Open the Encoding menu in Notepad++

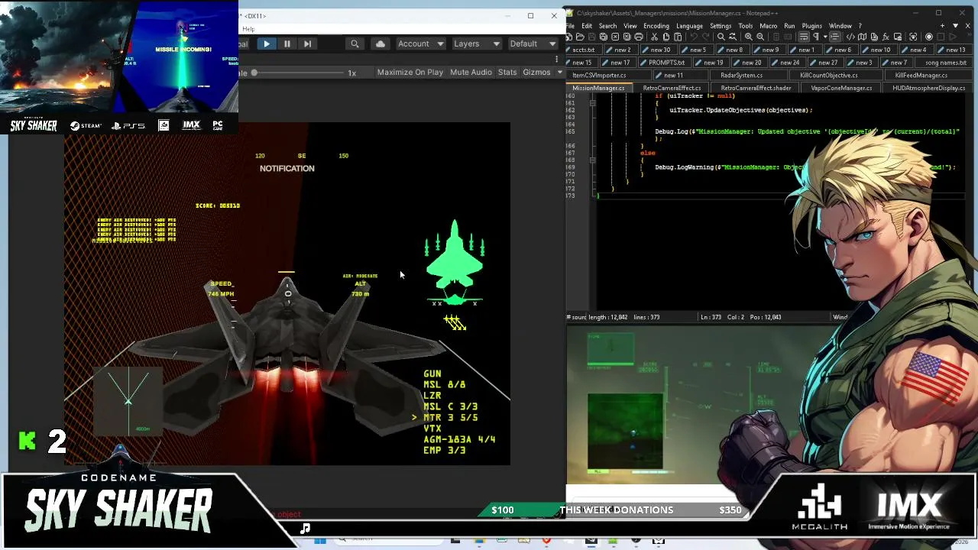[x=656, y=26]
